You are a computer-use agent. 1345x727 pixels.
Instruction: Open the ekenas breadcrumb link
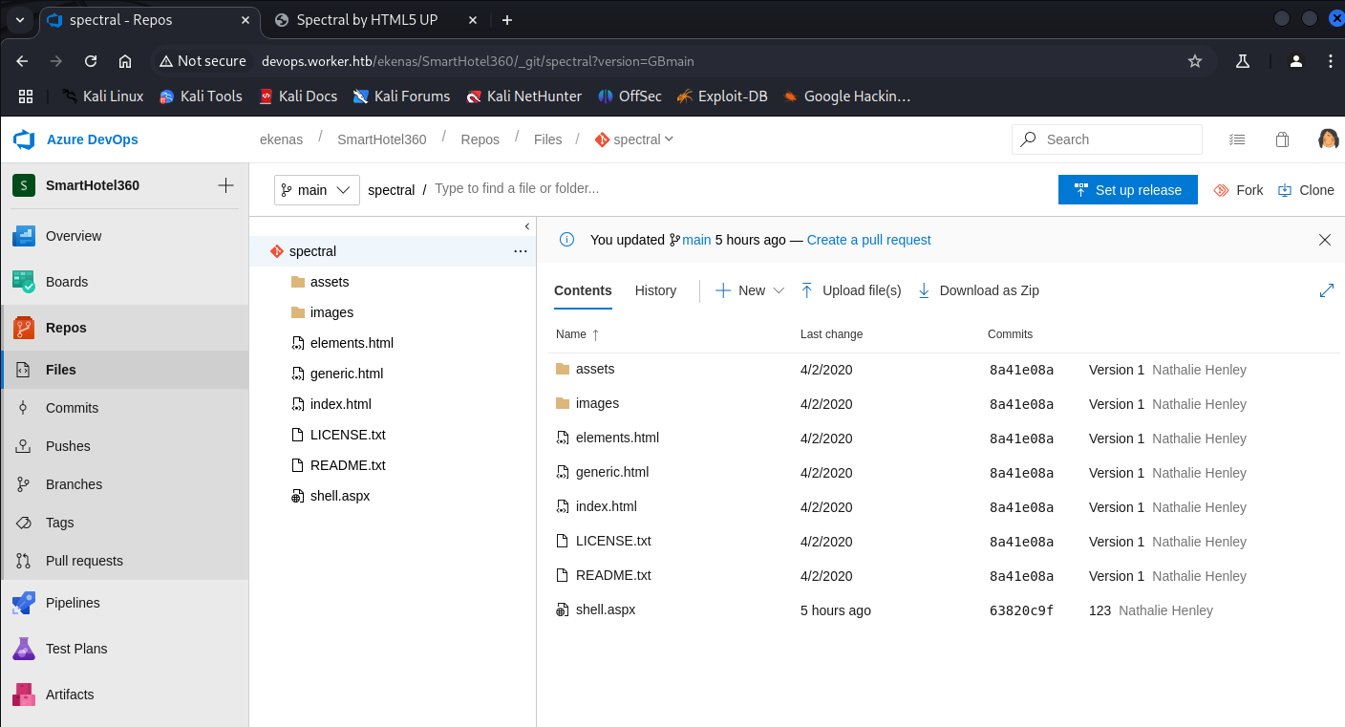pyautogui.click(x=281, y=139)
